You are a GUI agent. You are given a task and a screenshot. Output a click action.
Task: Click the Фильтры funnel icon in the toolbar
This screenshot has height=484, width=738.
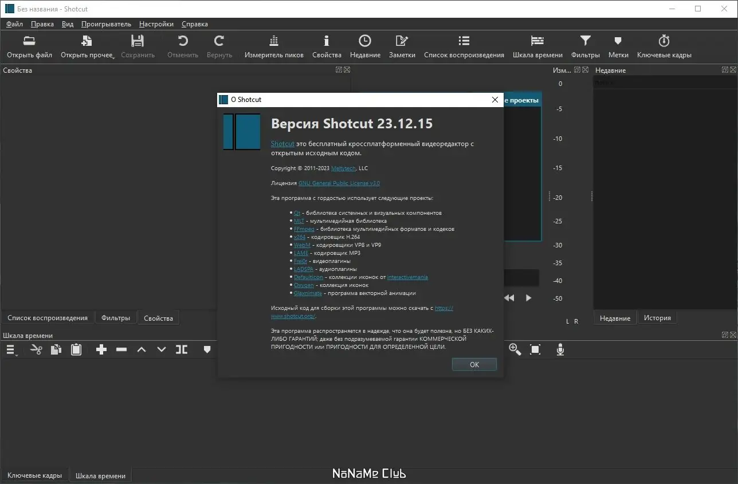(x=585, y=41)
